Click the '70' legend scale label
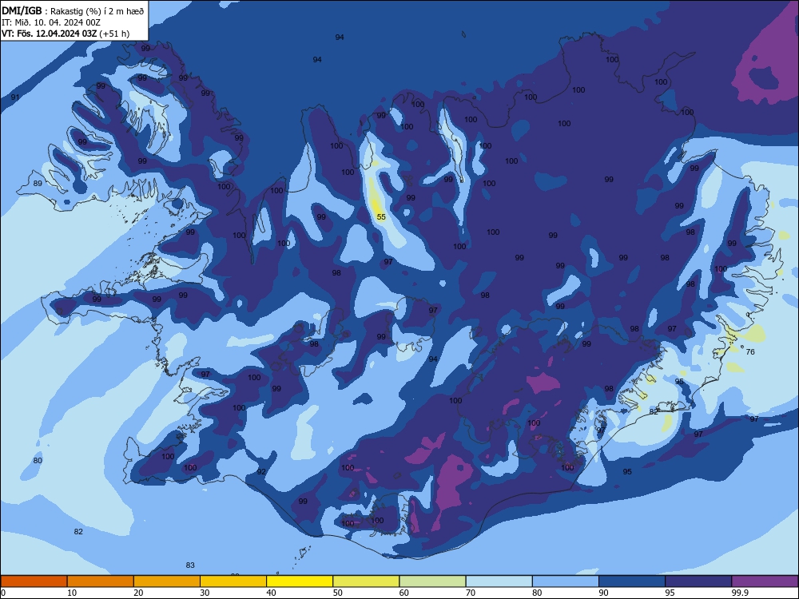Viewport: 799px width, 599px height. point(471,593)
